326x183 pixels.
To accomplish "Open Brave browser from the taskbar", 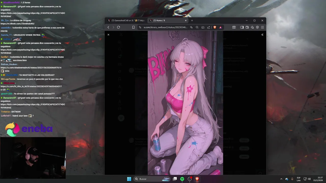I will click(x=197, y=179).
